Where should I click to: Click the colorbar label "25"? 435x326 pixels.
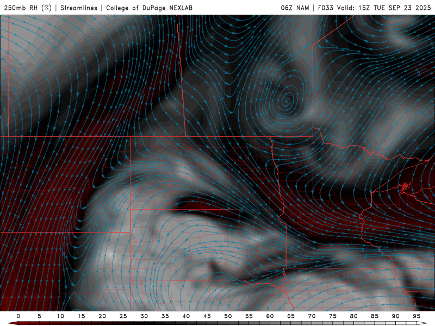click(x=123, y=316)
